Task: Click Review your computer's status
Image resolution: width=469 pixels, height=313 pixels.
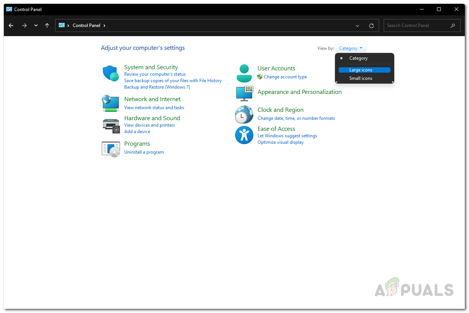Action: [x=155, y=74]
